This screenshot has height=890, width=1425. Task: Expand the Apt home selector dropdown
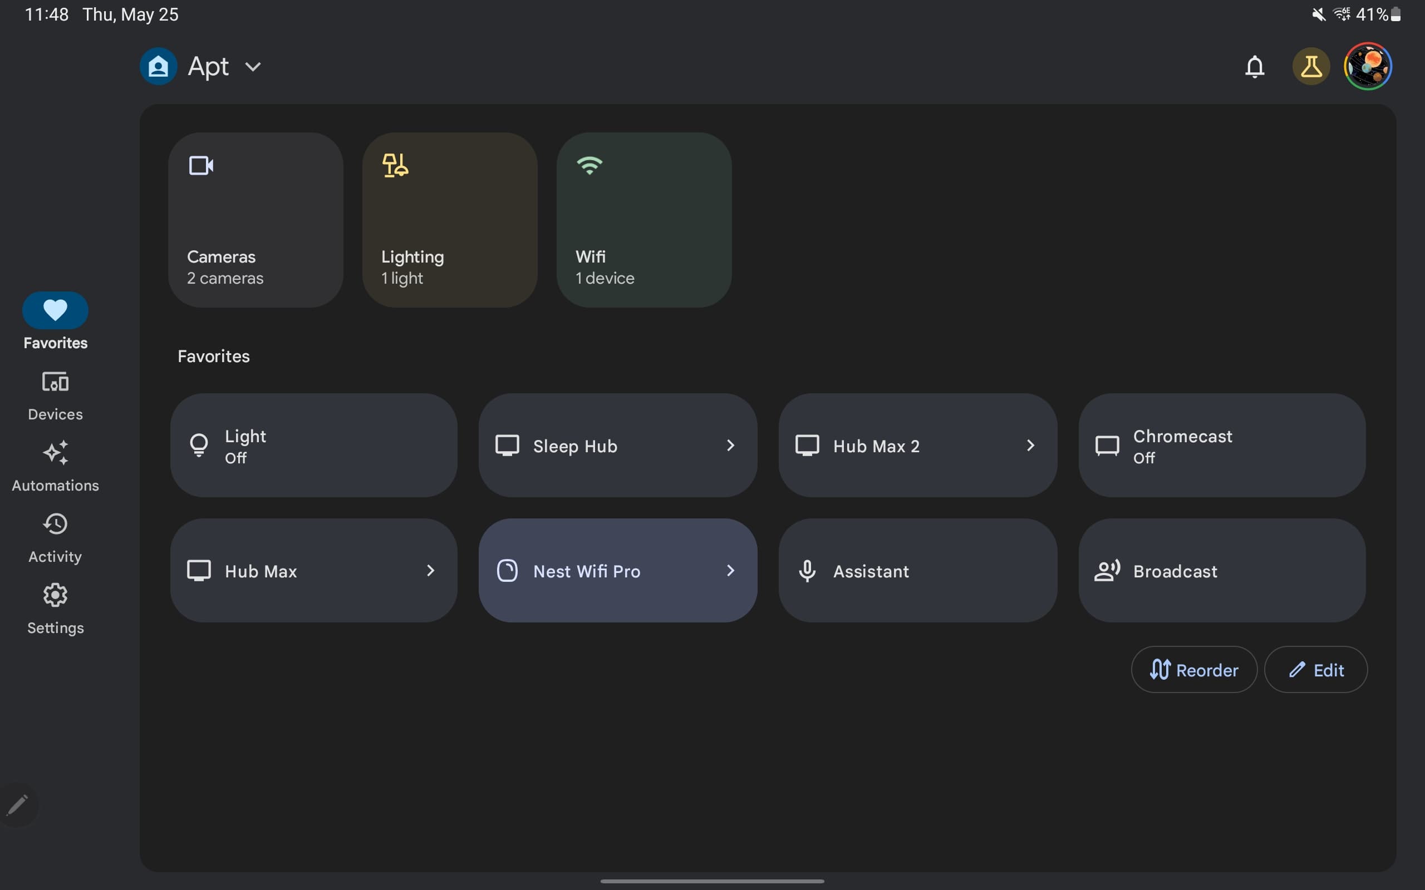(x=253, y=67)
